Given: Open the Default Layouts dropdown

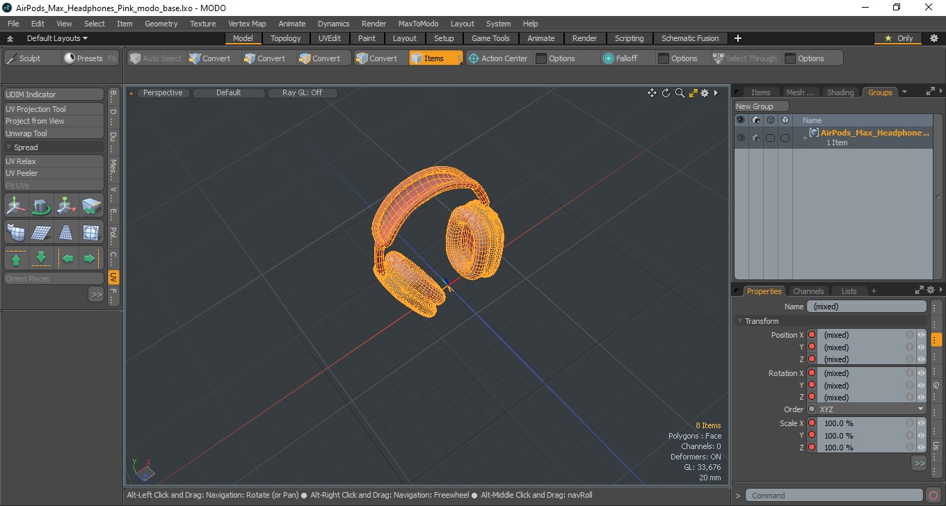Looking at the screenshot, I should (x=57, y=38).
